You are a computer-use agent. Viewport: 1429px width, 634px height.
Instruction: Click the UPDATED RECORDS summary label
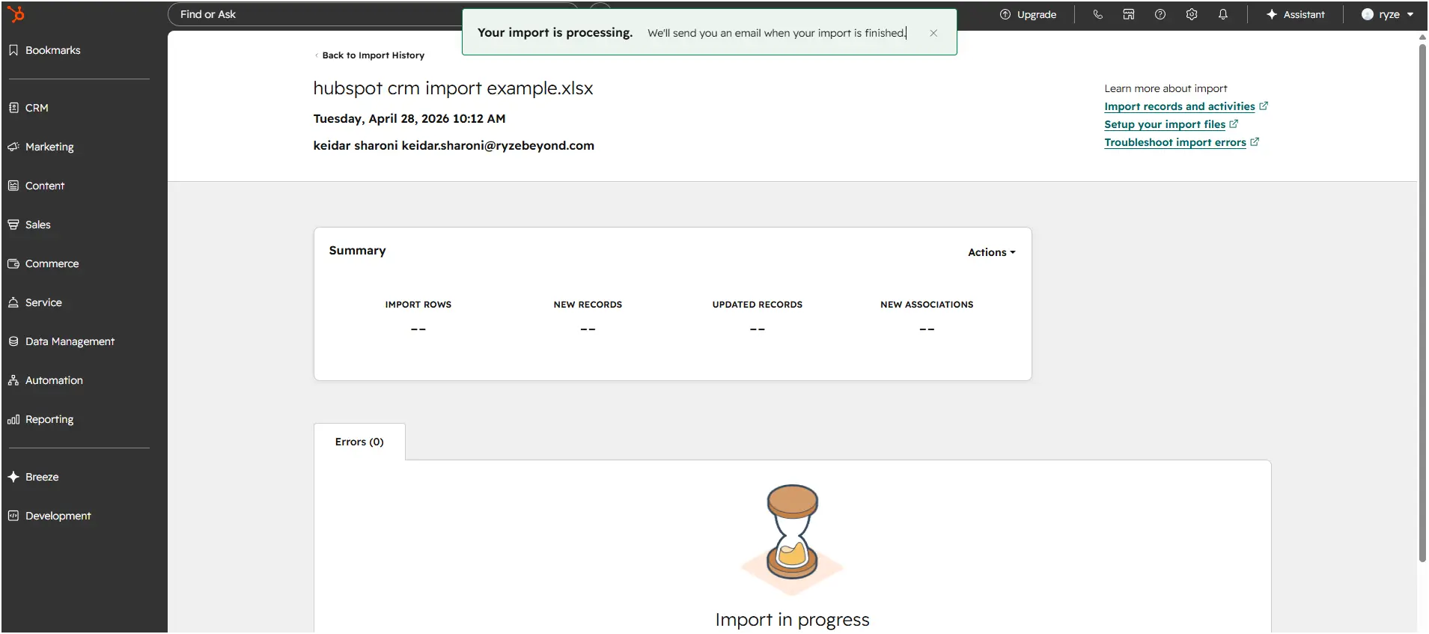click(758, 305)
